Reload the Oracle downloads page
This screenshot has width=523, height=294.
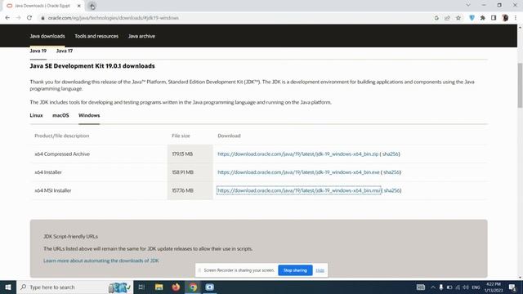pyautogui.click(x=29, y=18)
